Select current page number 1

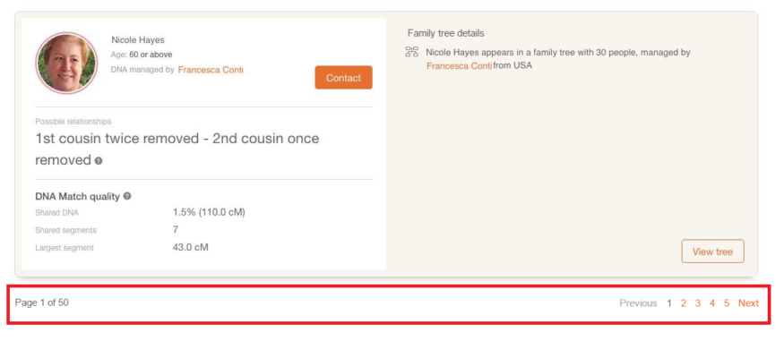[x=669, y=303]
